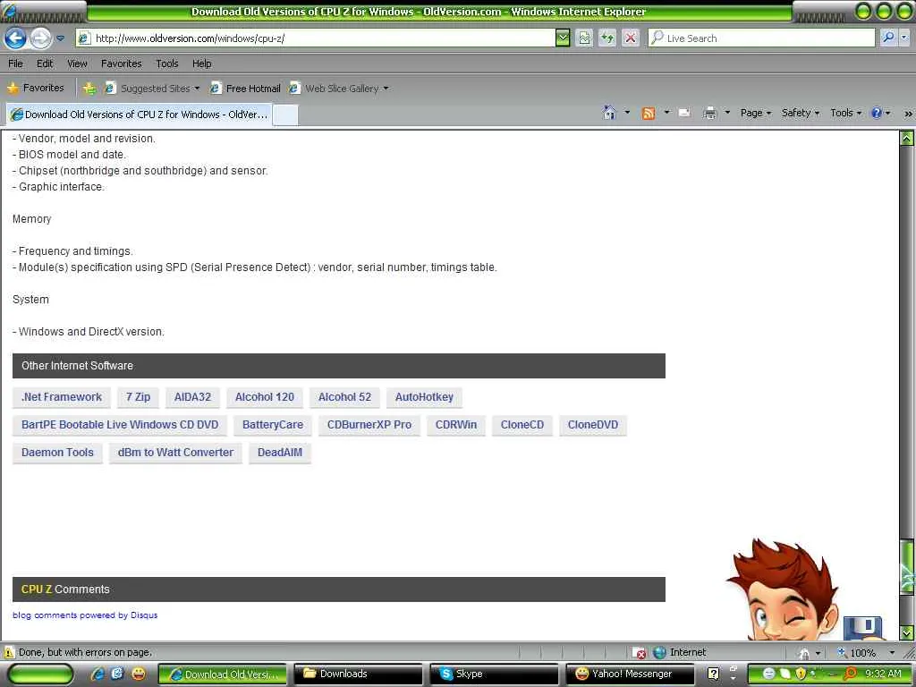Expand the Print dropdown arrow
916x687 pixels.
[x=727, y=112]
